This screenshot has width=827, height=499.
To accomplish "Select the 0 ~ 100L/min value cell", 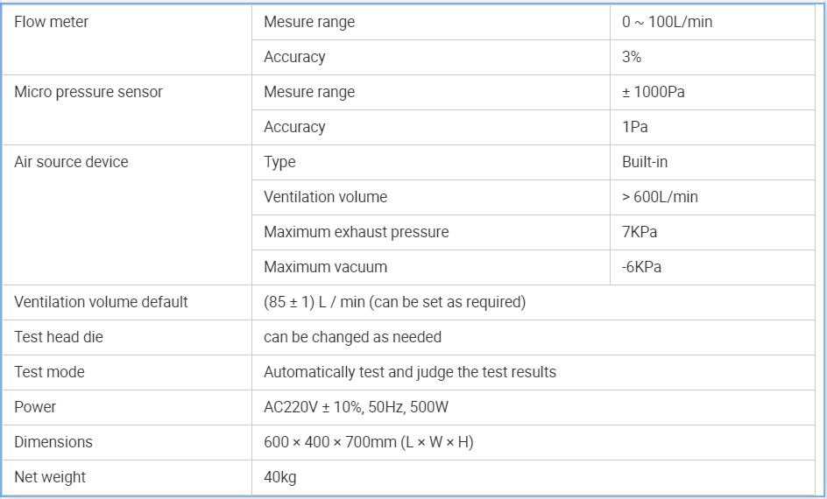I will [x=667, y=22].
